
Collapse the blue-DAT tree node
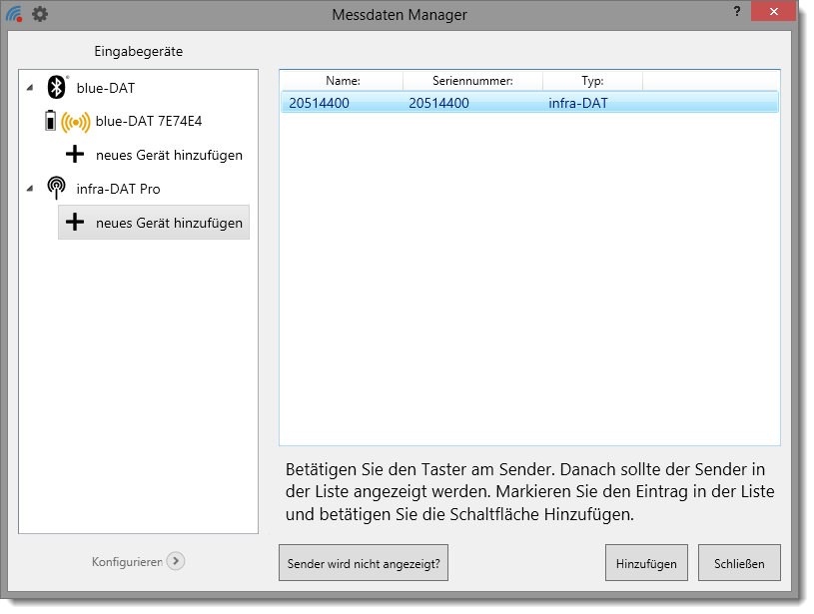pyautogui.click(x=30, y=88)
